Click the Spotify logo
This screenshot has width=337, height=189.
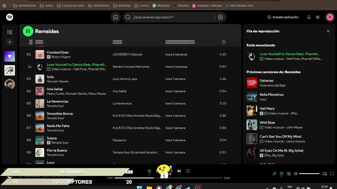[10, 17]
